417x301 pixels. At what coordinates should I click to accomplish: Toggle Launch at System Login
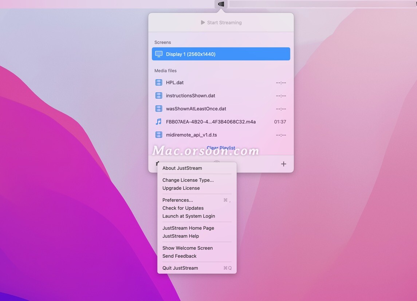point(197,216)
